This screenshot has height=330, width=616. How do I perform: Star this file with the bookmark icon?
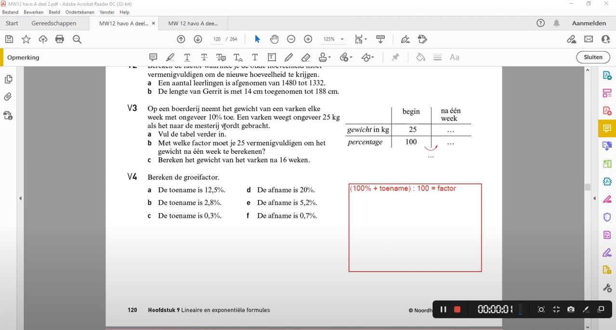26,39
